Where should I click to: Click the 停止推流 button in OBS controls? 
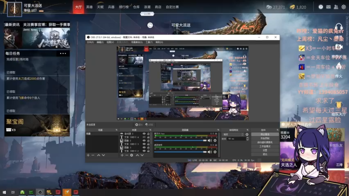[265, 134]
